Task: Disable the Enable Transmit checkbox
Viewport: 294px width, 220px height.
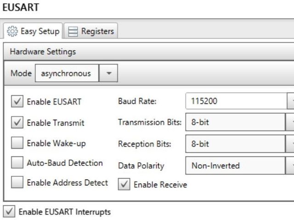Action: (x=17, y=123)
